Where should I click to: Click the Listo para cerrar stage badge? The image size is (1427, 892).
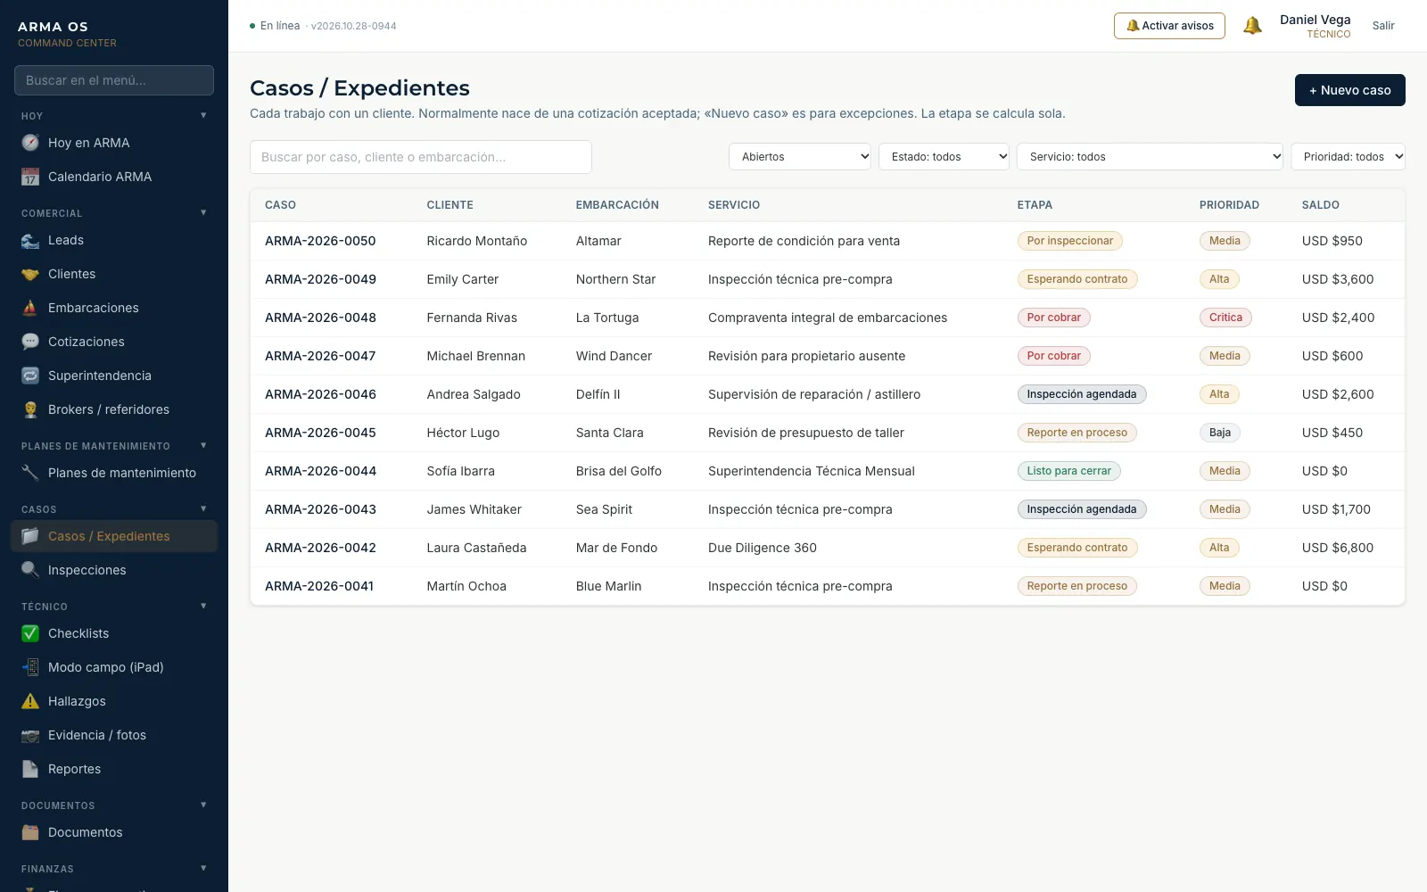[1068, 471]
